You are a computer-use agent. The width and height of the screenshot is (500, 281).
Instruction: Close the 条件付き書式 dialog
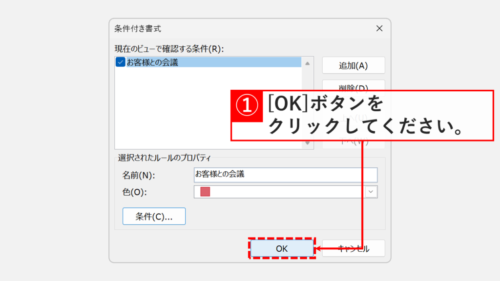379,28
